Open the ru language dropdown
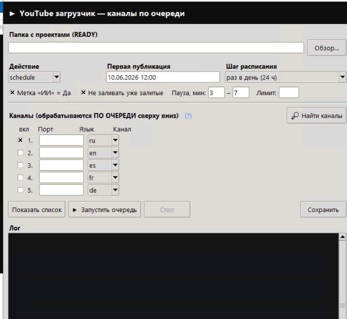The height and width of the screenshot is (319, 347). (103, 140)
